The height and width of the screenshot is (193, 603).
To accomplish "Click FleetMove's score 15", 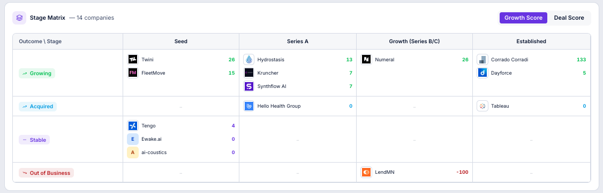I will (231, 73).
